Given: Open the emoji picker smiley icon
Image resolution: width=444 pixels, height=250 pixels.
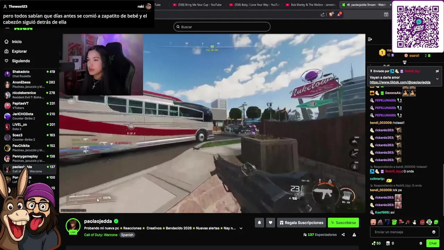Looking at the screenshot, I should pos(434,232).
